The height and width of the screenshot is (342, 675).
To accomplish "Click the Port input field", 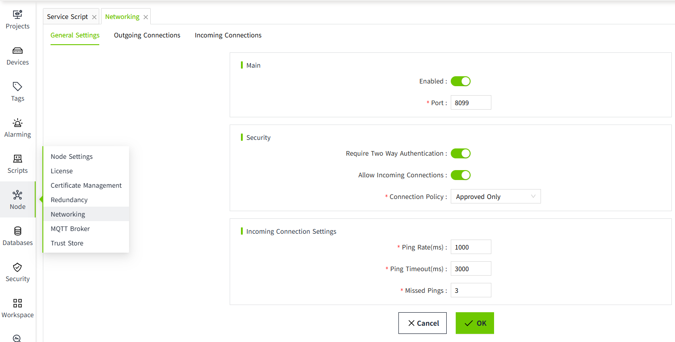I will tap(471, 103).
